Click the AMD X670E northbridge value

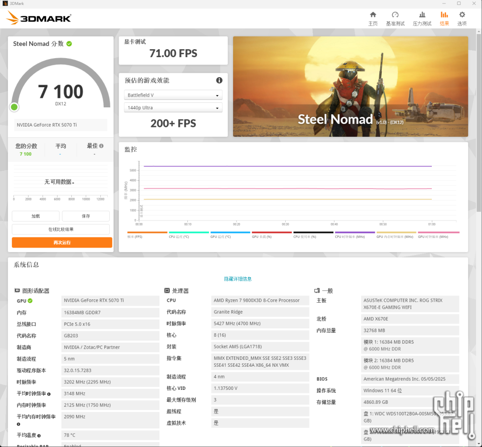point(410,319)
